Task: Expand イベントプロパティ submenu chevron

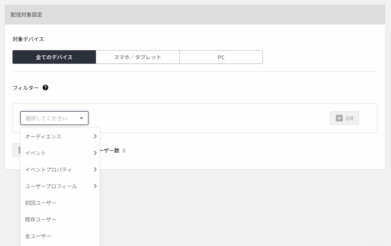Action: pos(95,169)
